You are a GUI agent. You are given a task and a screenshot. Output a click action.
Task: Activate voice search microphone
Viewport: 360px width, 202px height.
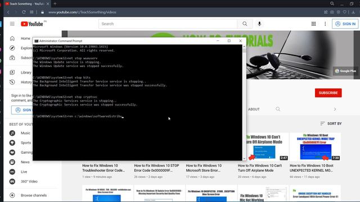tap(259, 24)
